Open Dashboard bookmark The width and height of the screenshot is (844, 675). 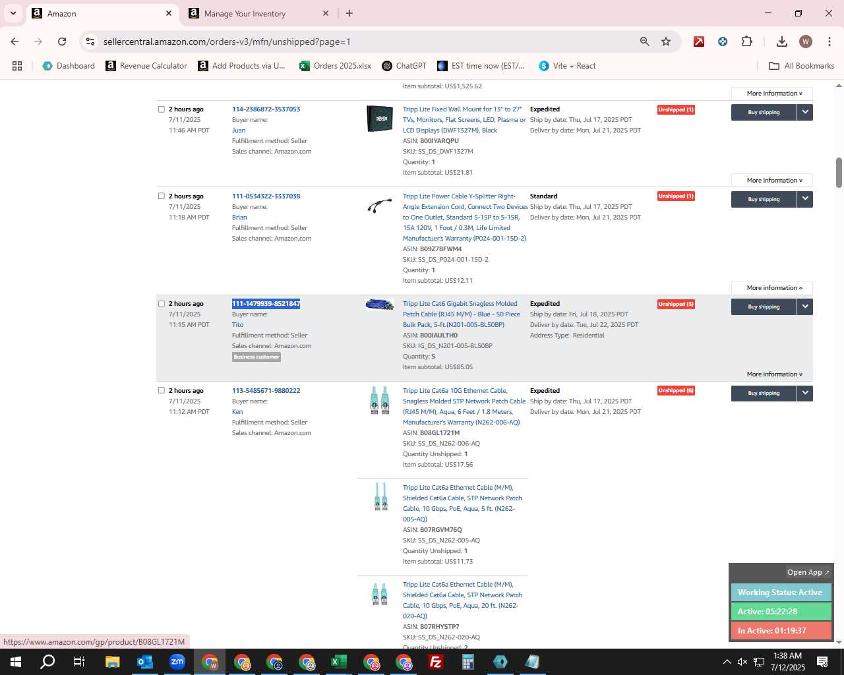(x=69, y=66)
